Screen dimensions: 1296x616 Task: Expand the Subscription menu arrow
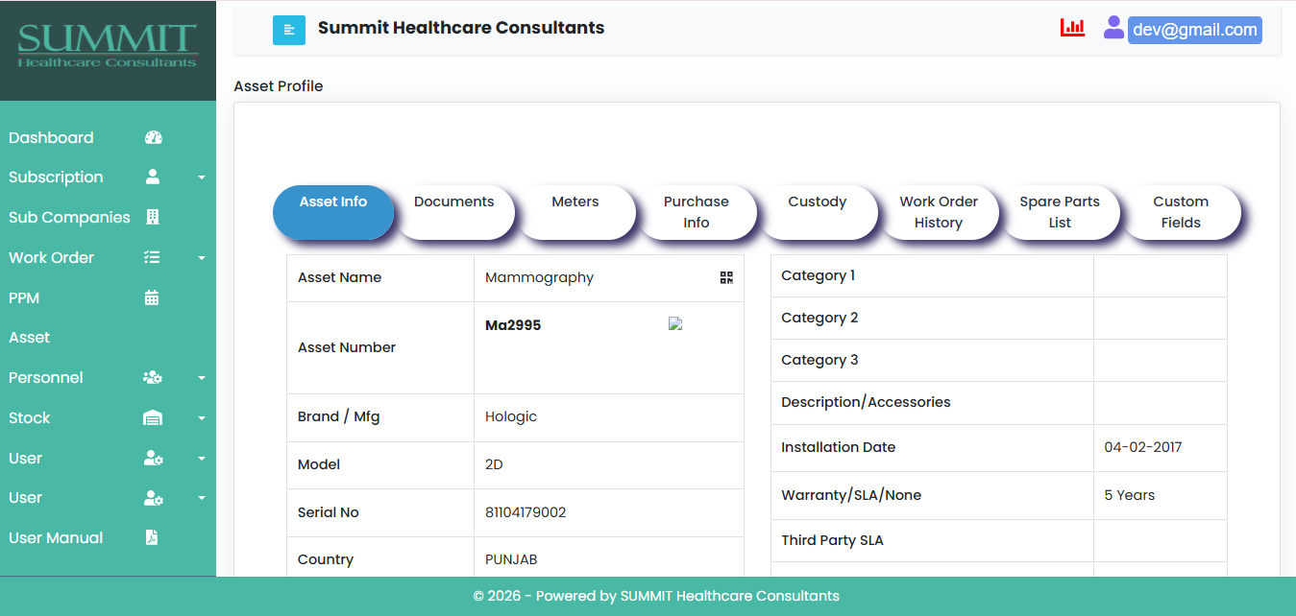[202, 178]
